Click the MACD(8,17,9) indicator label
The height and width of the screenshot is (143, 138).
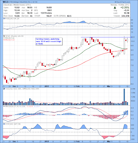(x=21, y=106)
